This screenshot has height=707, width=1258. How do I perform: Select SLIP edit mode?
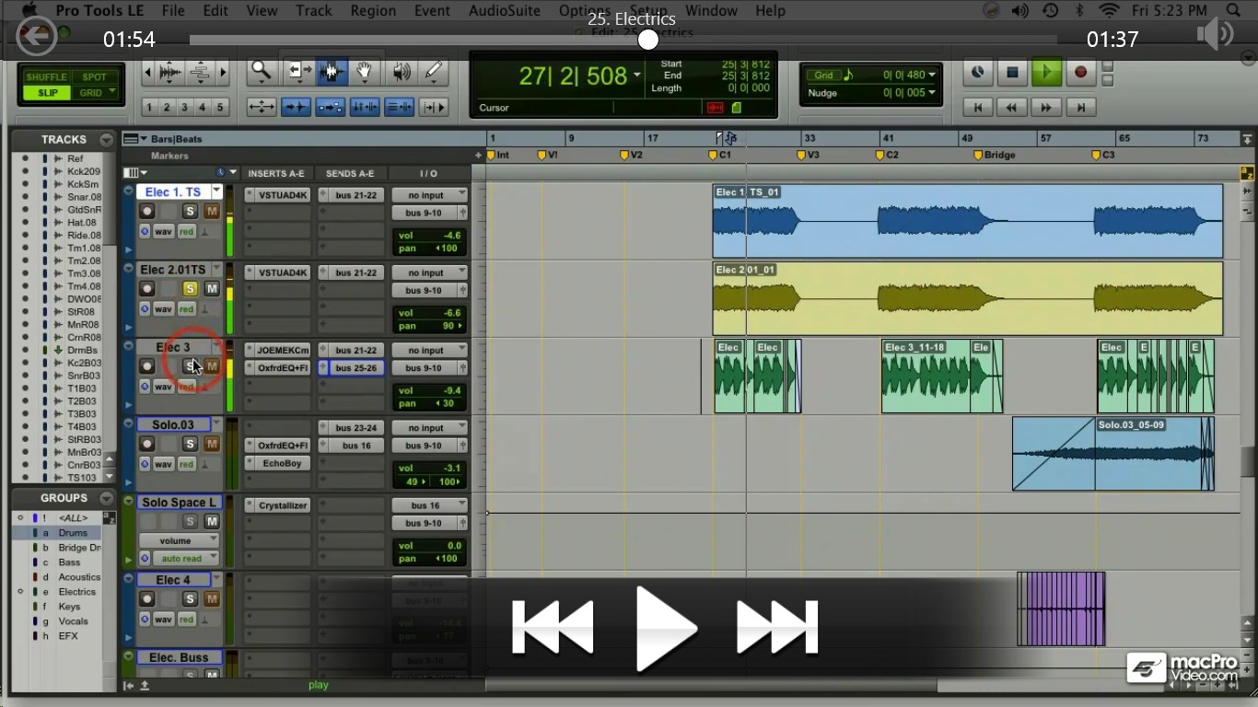[48, 93]
